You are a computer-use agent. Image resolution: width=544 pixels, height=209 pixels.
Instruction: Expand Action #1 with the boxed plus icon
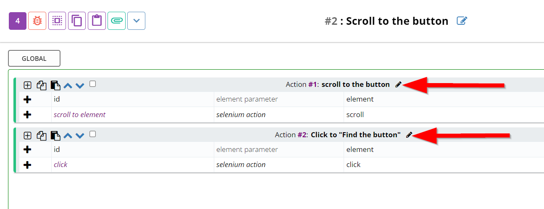27,85
